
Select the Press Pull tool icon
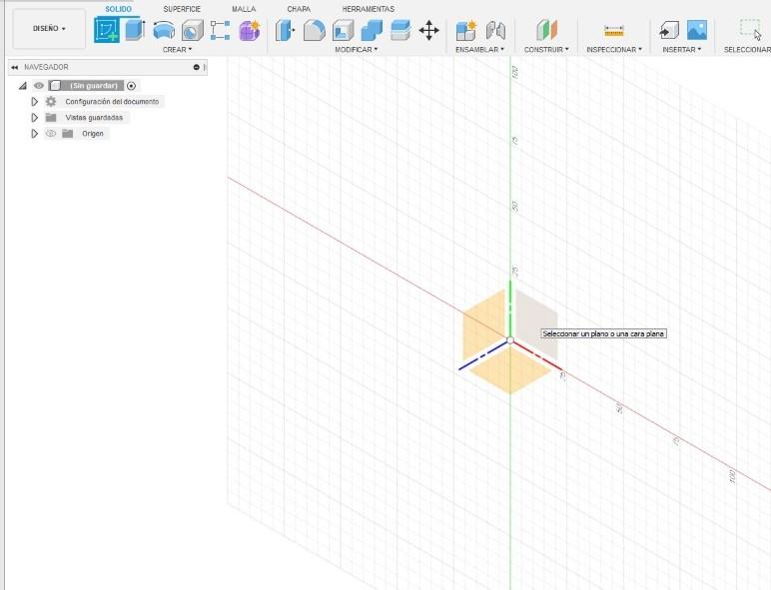285,31
